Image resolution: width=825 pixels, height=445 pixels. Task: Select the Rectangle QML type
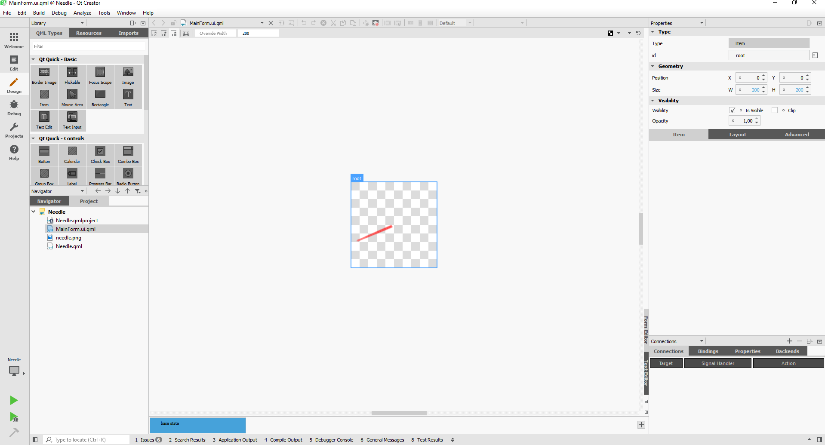[100, 98]
